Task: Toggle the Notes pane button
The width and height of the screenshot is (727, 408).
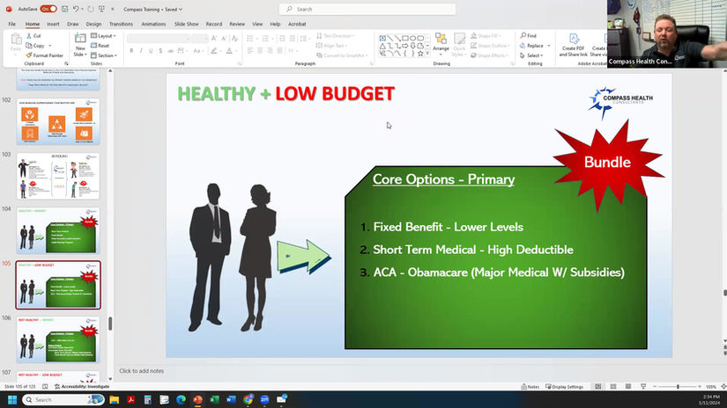Action: (x=530, y=387)
